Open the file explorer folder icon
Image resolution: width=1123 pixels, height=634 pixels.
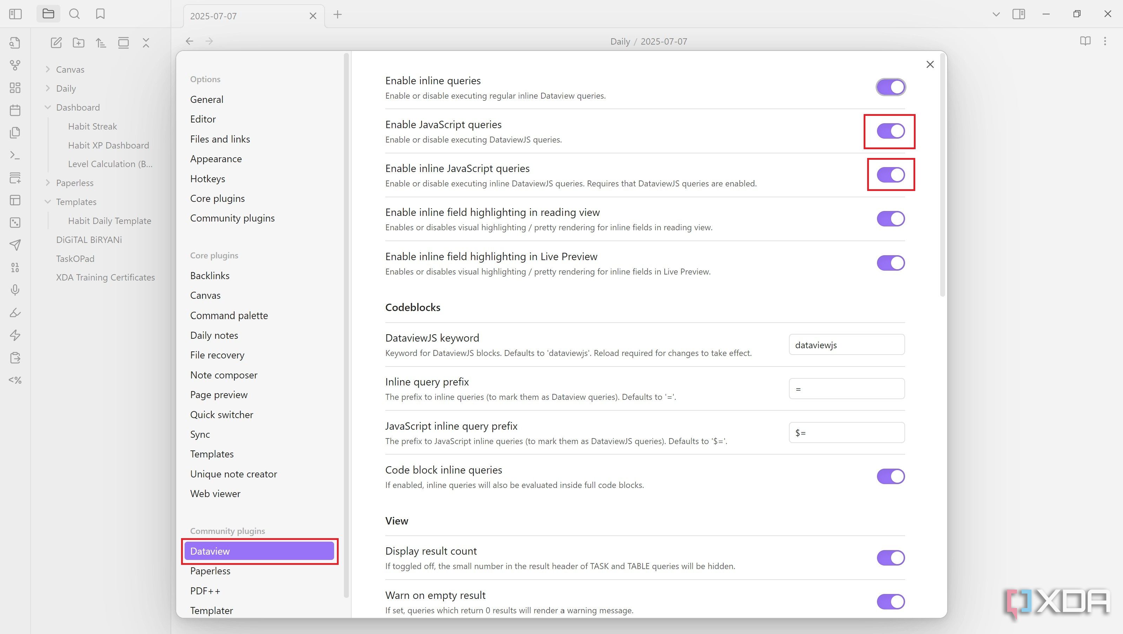pyautogui.click(x=48, y=14)
